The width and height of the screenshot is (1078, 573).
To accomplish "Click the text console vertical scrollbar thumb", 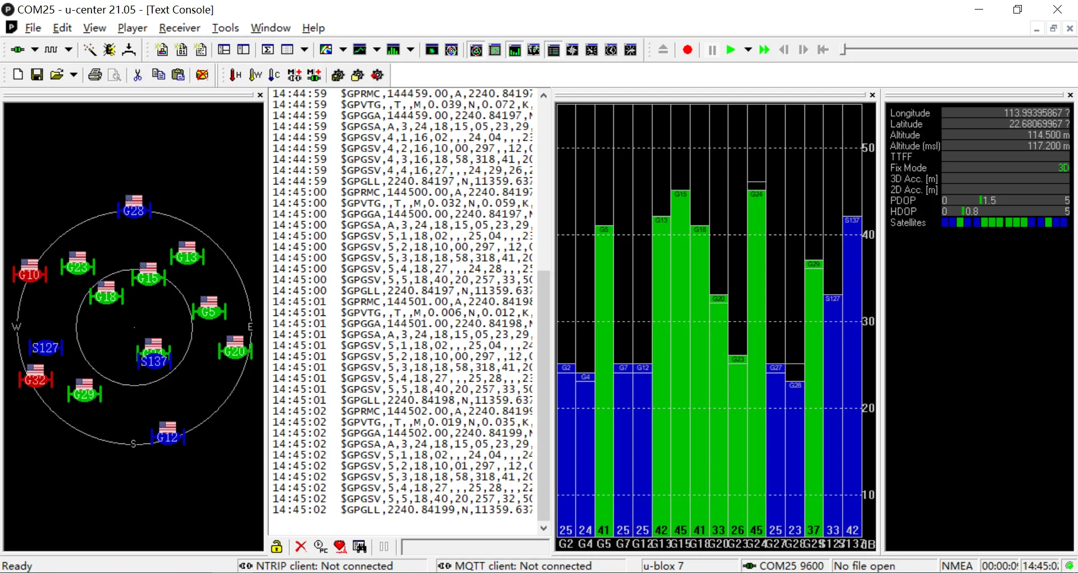I will pyautogui.click(x=543, y=396).
